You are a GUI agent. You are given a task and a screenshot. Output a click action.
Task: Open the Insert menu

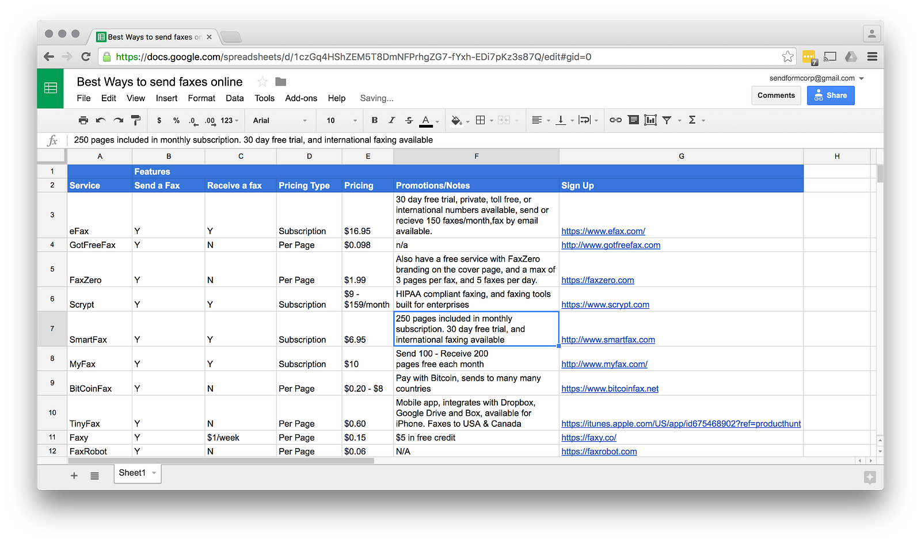click(x=166, y=98)
